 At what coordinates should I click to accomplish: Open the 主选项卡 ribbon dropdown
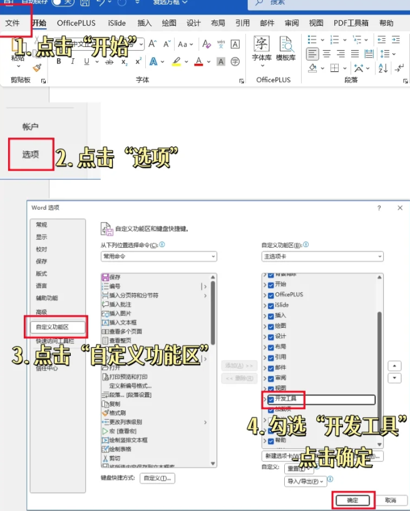(x=322, y=256)
